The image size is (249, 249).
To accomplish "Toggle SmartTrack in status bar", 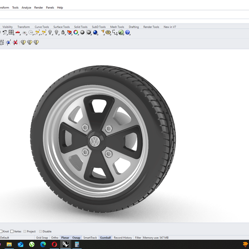I will click(90, 237).
